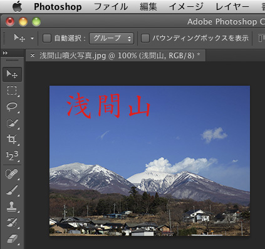The image size is (265, 249).
Task: Close the 浅間山噴火写真.jpg document tab
Action: (33, 55)
